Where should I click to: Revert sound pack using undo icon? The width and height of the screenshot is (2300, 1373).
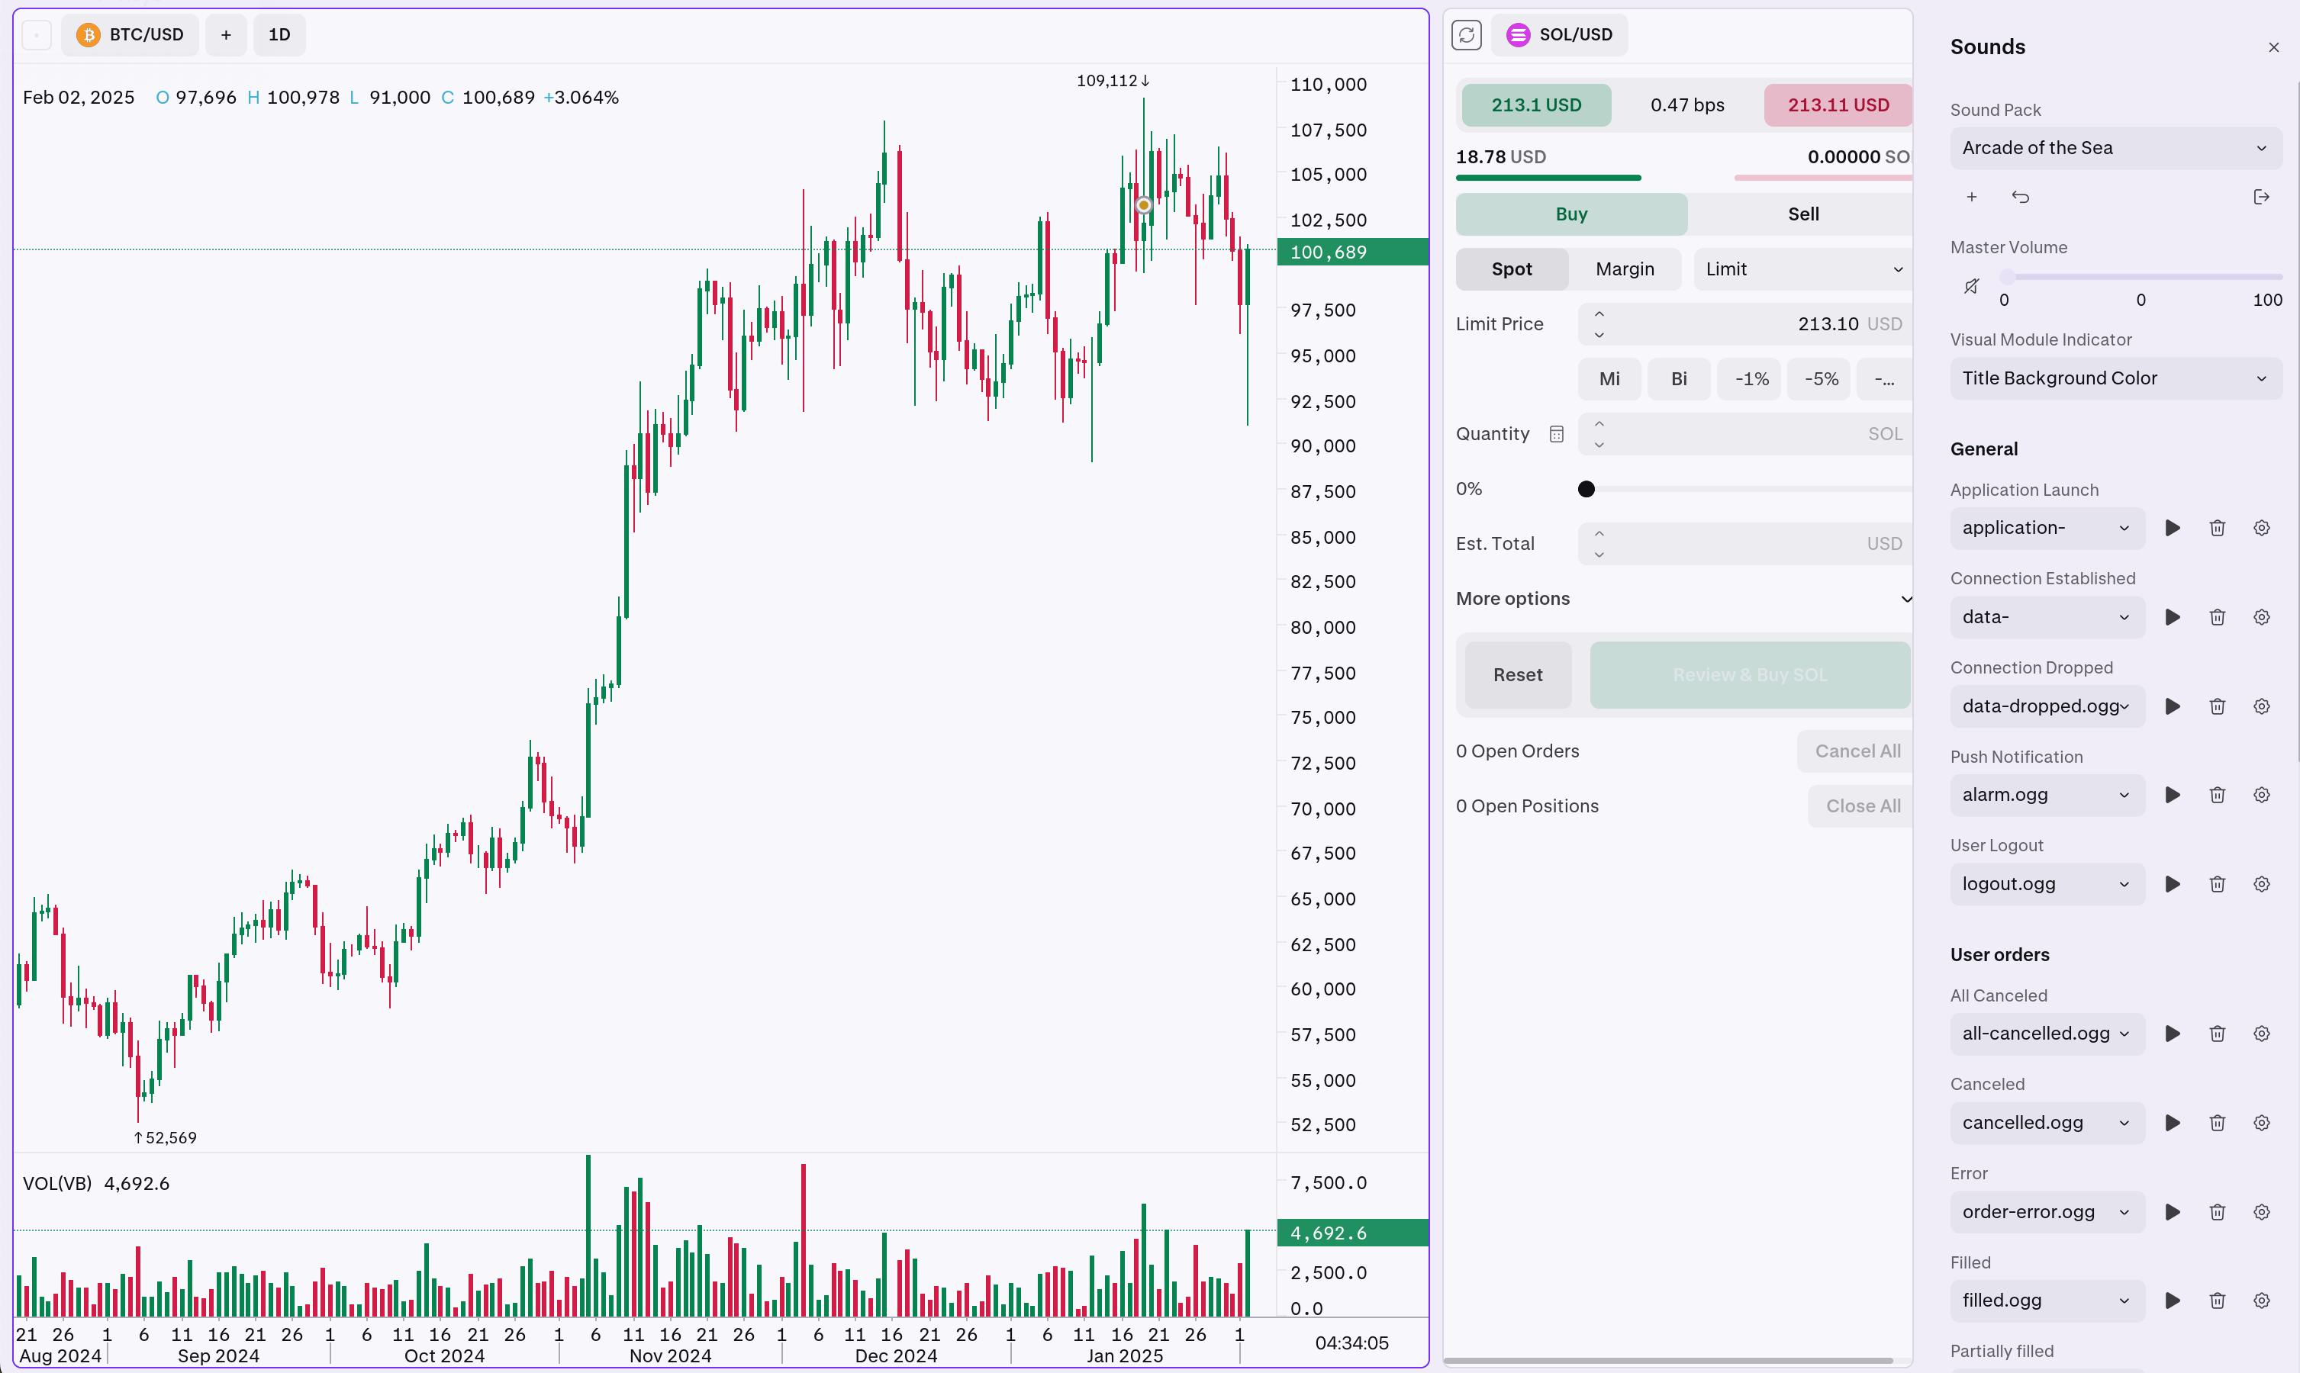[2021, 196]
